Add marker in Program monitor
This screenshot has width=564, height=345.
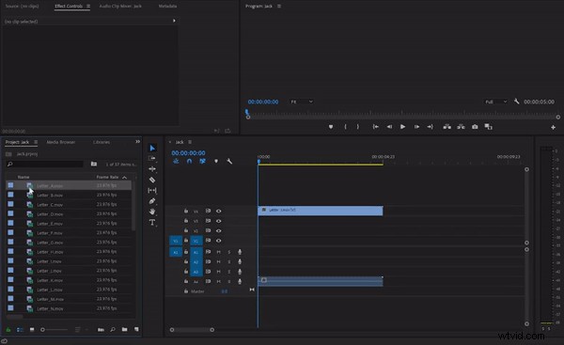(x=331, y=127)
